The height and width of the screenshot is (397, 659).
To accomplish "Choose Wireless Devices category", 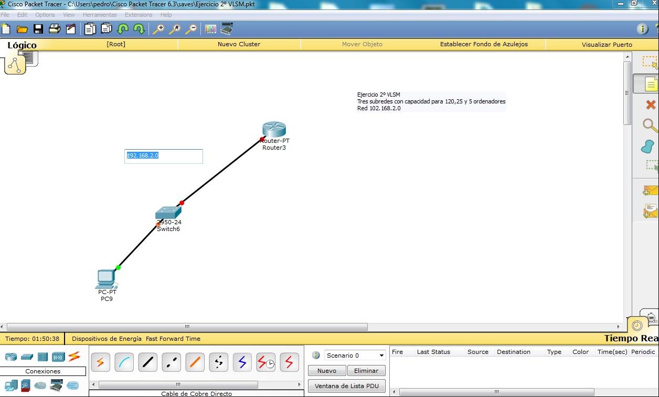I will [x=58, y=357].
